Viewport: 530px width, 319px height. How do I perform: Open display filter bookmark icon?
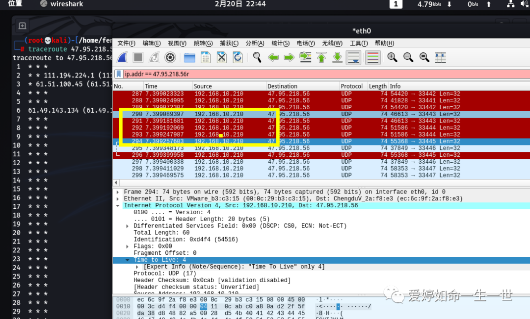click(119, 74)
